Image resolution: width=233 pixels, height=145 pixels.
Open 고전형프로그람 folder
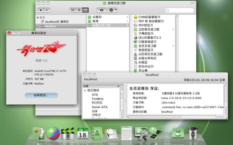(x=149, y=29)
